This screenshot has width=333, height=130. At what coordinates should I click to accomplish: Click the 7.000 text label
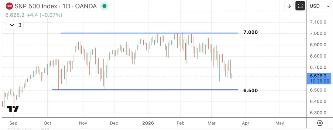pyautogui.click(x=250, y=32)
